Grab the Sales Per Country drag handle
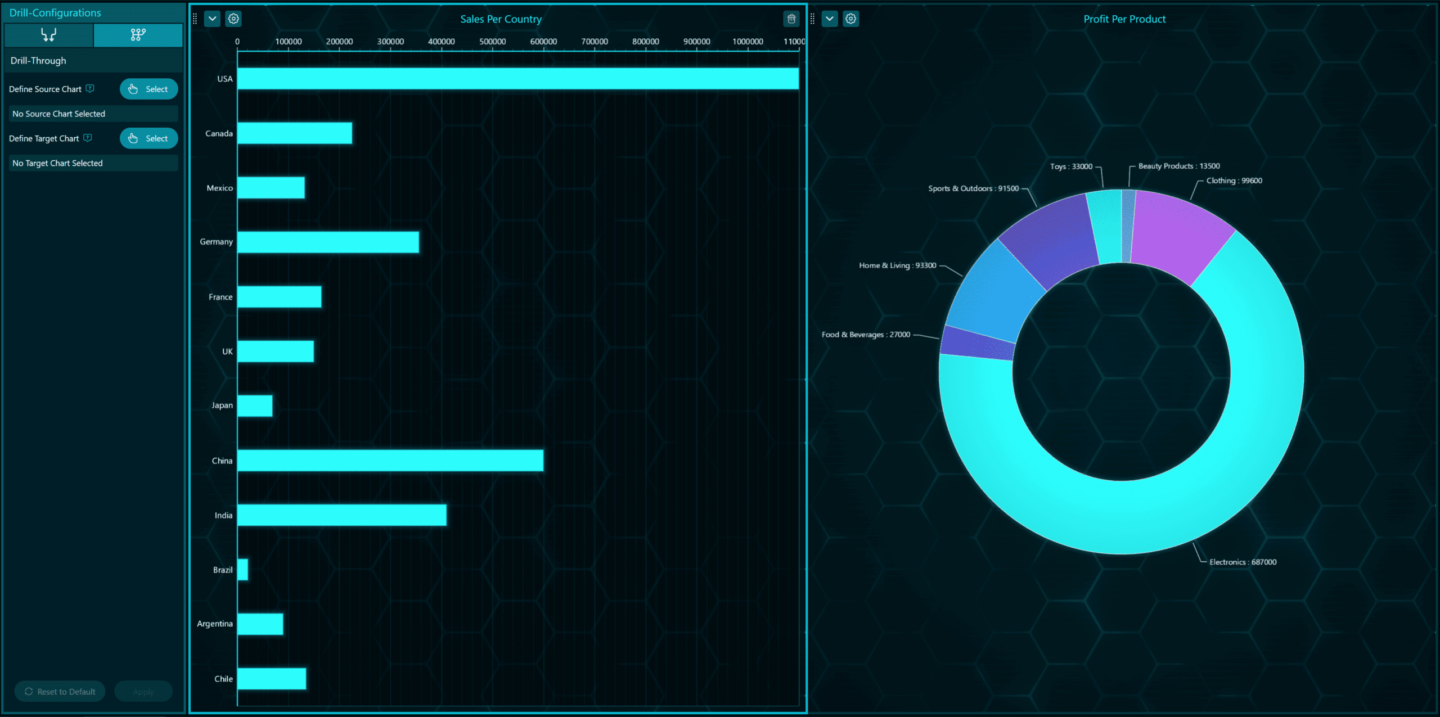This screenshot has width=1440, height=717. (x=195, y=19)
